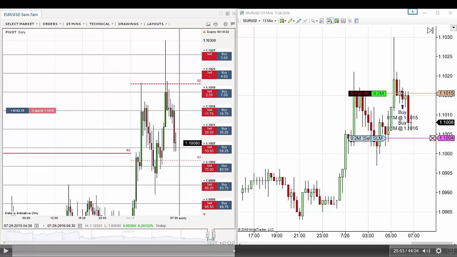Screen dimensions: 457x257
Task: Click Buy 16.75 at strike 1.1015
Action: pyautogui.click(x=224, y=112)
